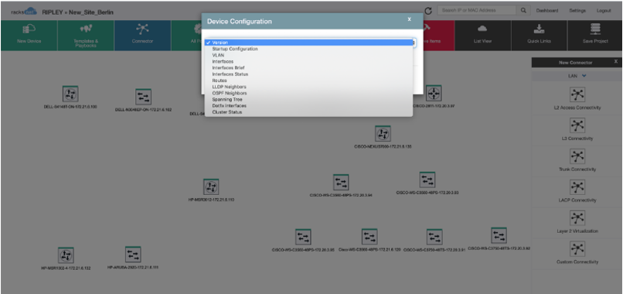Choose Routes from the list
The image size is (623, 294).
click(x=308, y=80)
